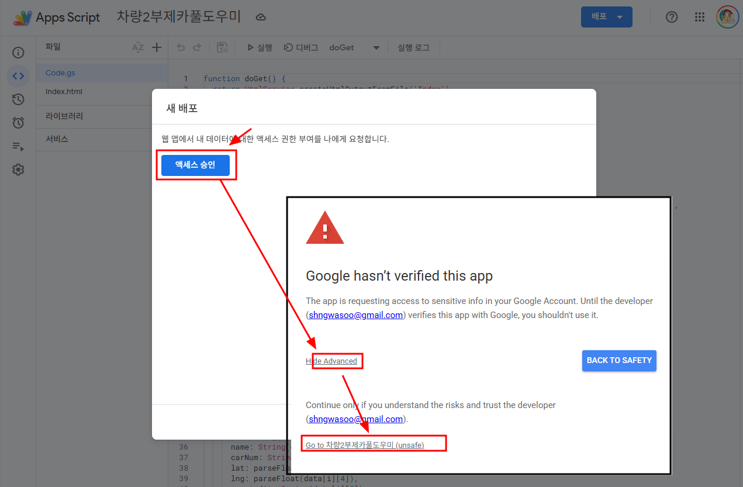Image resolution: width=743 pixels, height=487 pixels.
Task: Open the Executions list icon
Action: pyautogui.click(x=18, y=146)
